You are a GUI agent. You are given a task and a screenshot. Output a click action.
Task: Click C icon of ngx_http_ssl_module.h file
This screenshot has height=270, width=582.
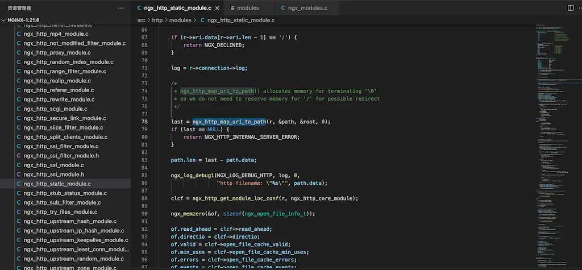(x=18, y=175)
